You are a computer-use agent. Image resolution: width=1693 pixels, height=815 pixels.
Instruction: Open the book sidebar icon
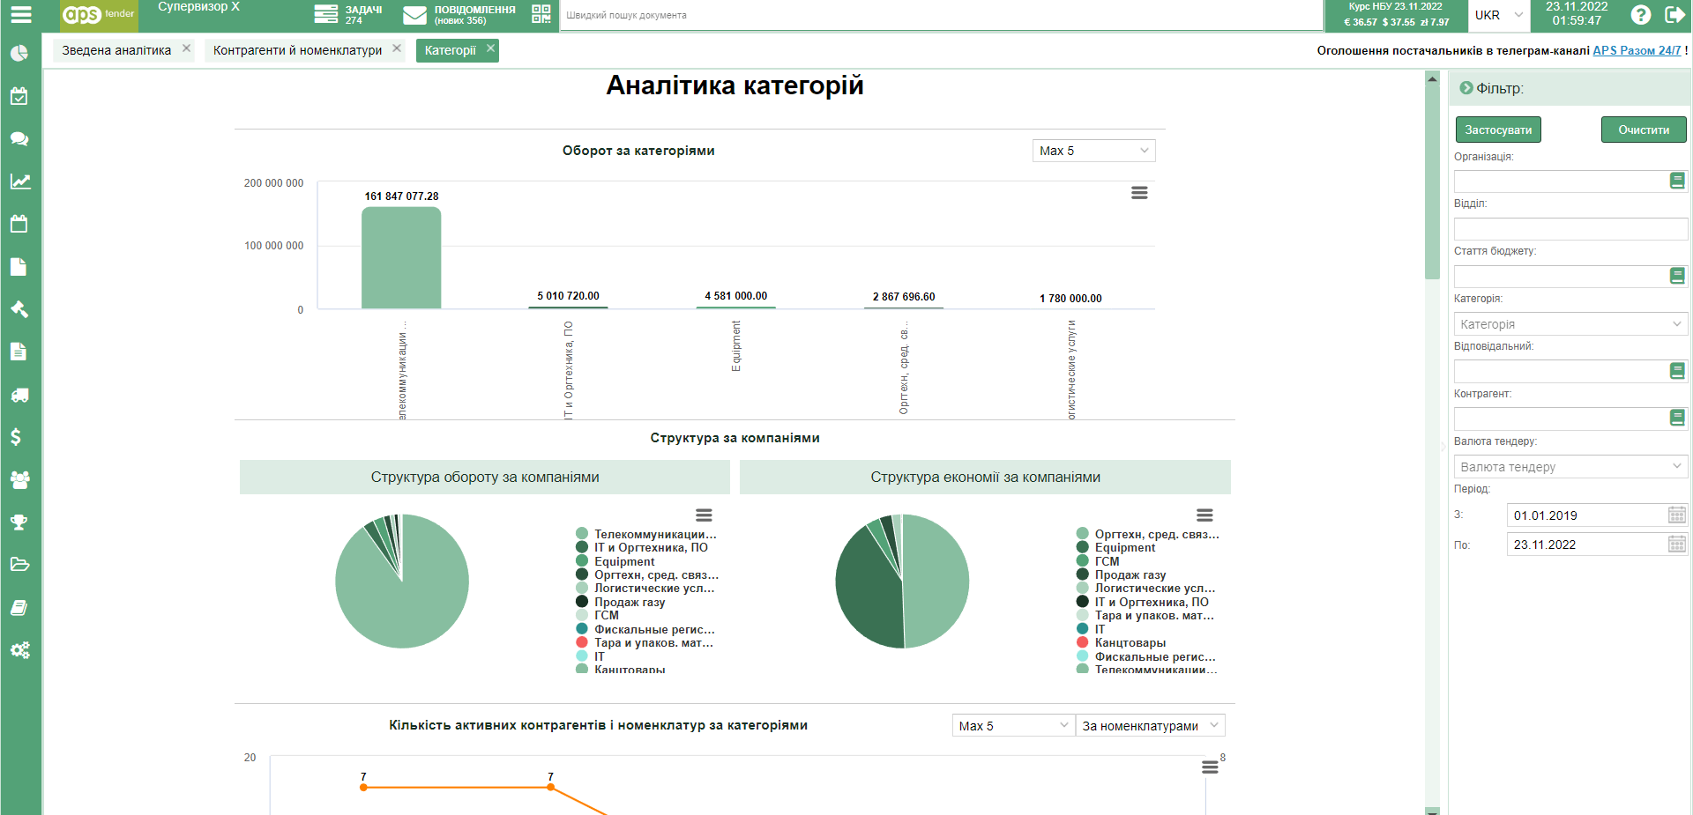pyautogui.click(x=19, y=608)
